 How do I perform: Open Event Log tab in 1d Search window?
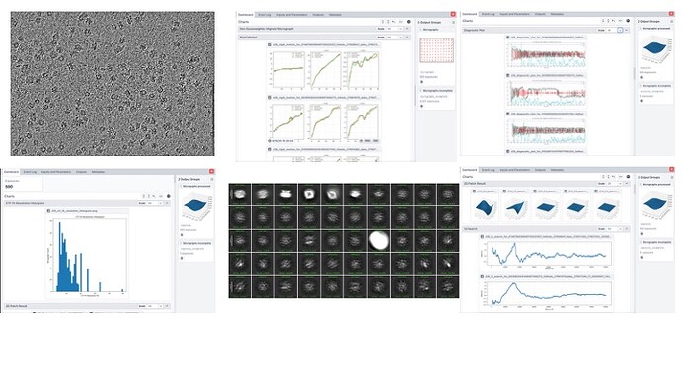pos(489,170)
